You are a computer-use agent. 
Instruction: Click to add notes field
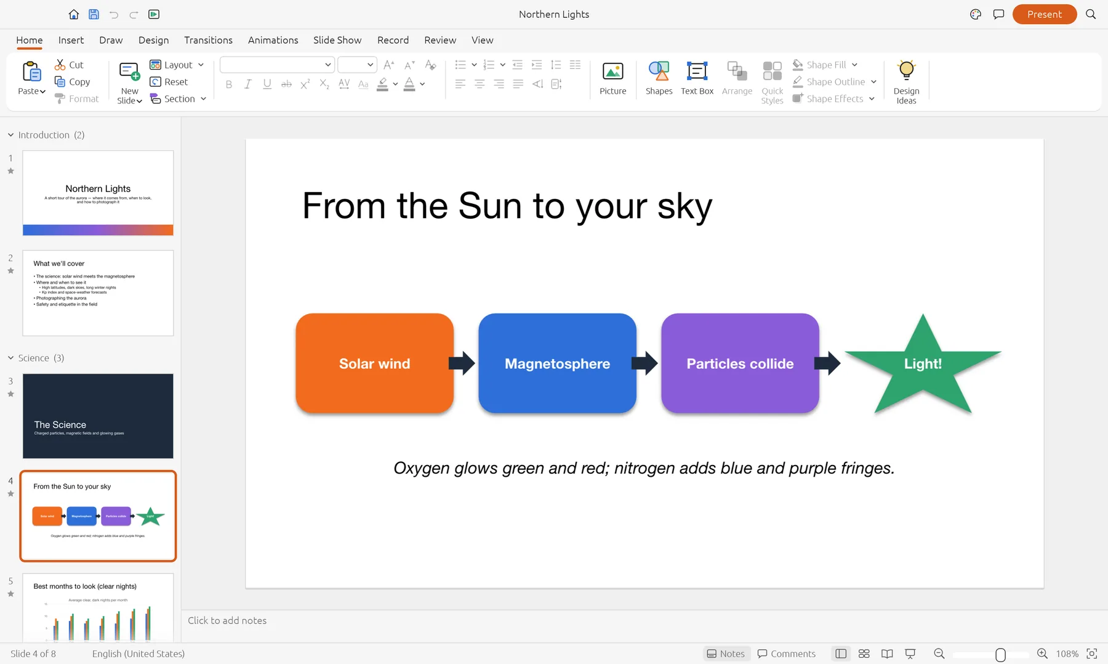point(644,620)
